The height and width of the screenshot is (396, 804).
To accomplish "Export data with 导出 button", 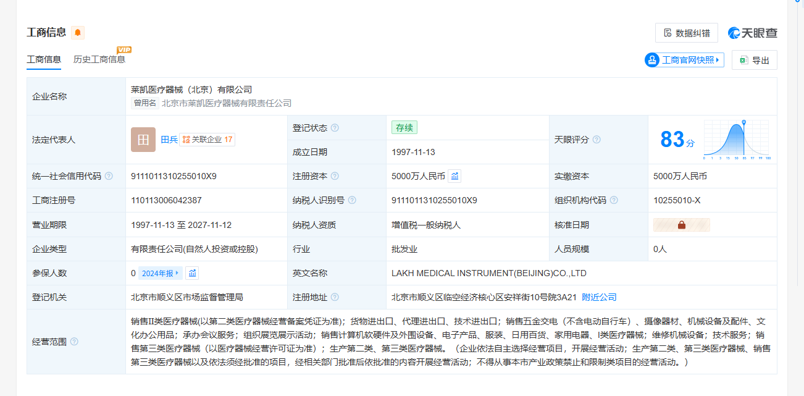I will tap(754, 60).
